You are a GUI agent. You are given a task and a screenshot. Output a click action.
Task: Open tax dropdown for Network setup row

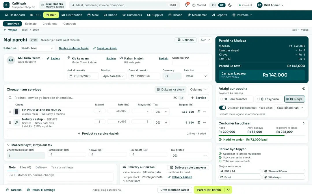coord(161,122)
